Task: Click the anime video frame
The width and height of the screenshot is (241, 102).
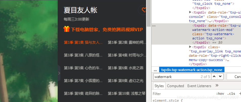Action: (29, 51)
